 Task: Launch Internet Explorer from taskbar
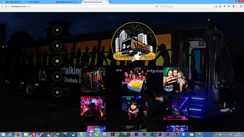click(x=10, y=134)
